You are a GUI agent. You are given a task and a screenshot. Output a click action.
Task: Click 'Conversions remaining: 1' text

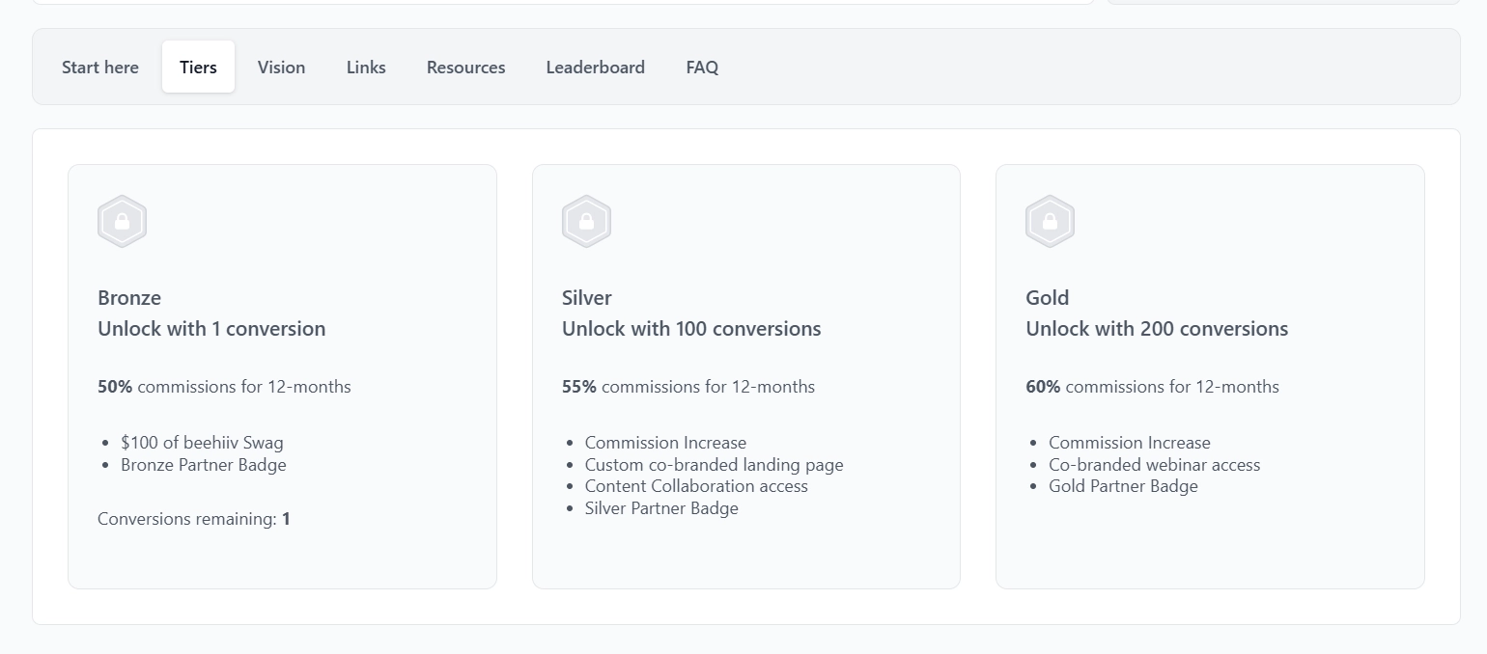(x=194, y=519)
